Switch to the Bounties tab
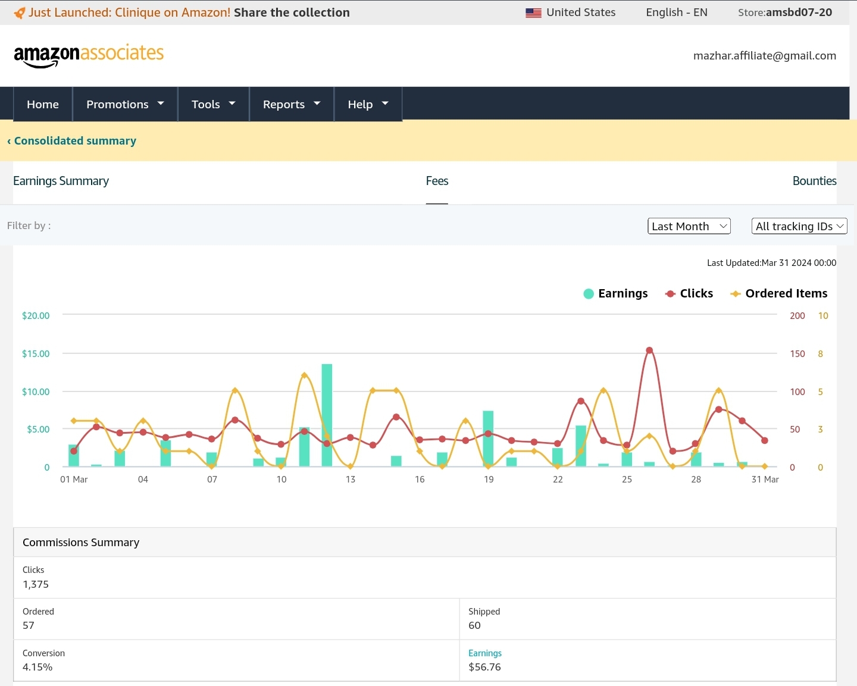857x686 pixels. [814, 181]
